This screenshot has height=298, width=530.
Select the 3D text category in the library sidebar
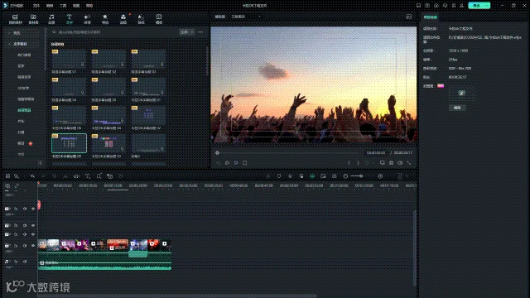(x=23, y=88)
